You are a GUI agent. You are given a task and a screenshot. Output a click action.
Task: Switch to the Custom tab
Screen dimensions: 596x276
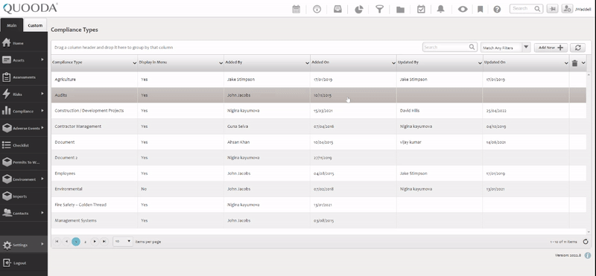(x=35, y=25)
